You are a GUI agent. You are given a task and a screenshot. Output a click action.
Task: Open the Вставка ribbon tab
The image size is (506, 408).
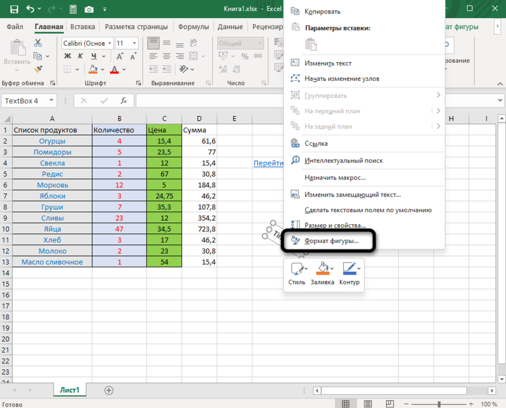82,27
